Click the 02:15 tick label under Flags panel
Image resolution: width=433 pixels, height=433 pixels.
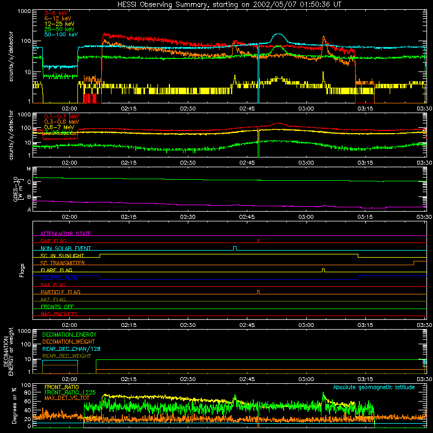(128, 325)
